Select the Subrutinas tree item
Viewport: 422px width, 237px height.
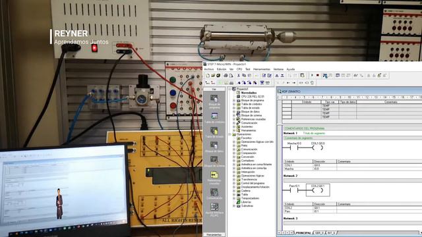[x=247, y=205]
